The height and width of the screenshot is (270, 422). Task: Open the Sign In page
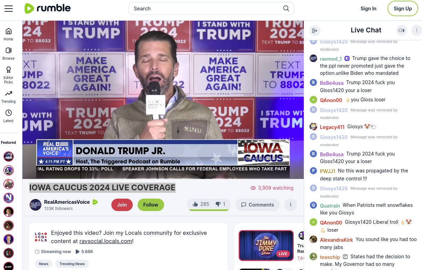[x=368, y=9]
